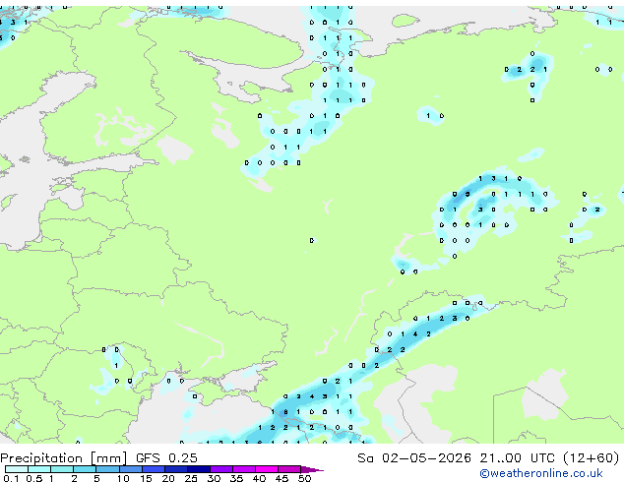This screenshot has width=624, height=482.
Task: Click the 40–45 mm magenta swatch
Action: (267, 469)
